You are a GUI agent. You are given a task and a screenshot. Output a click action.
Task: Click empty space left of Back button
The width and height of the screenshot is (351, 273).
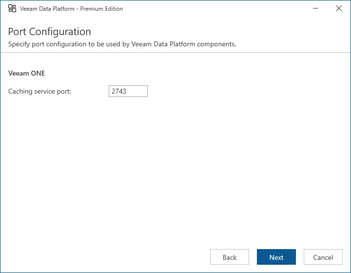(122, 257)
